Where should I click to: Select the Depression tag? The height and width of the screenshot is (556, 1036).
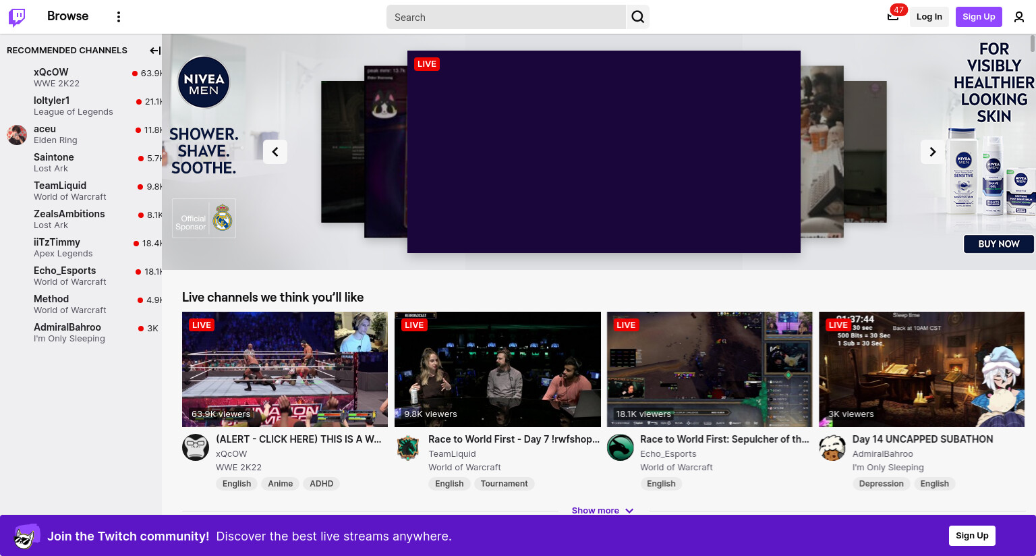[881, 484]
